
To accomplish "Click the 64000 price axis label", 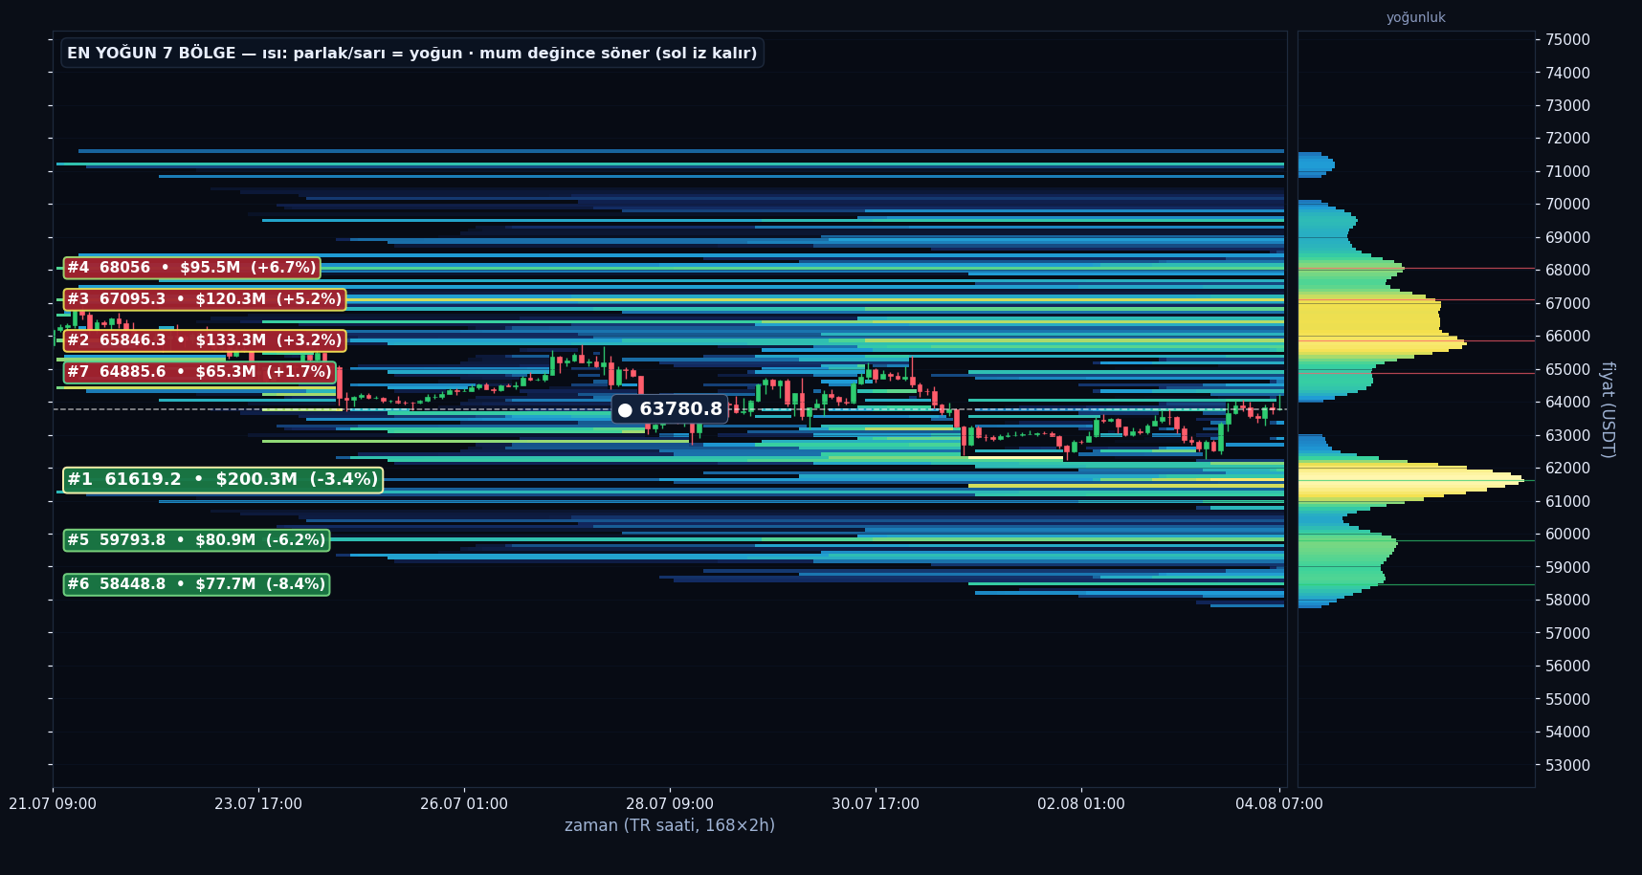I will pyautogui.click(x=1567, y=403).
